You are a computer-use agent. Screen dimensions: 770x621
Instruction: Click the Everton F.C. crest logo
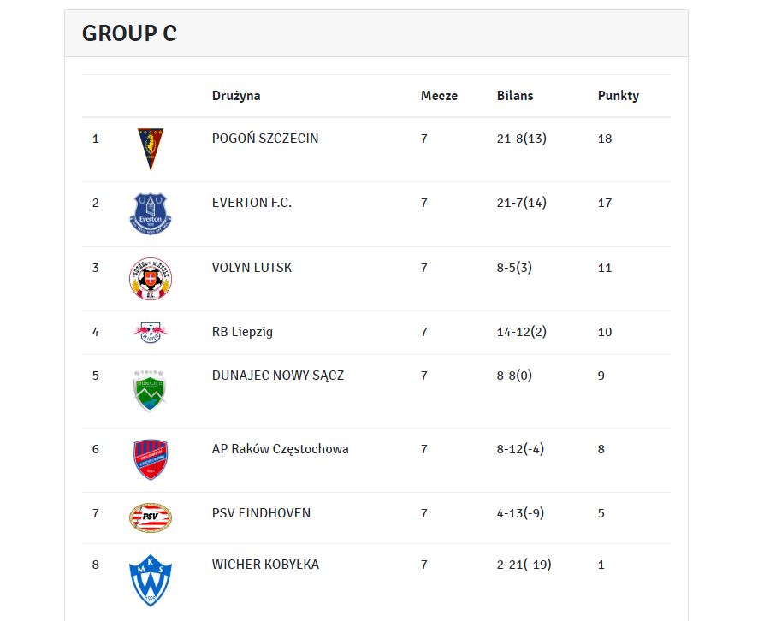151,214
